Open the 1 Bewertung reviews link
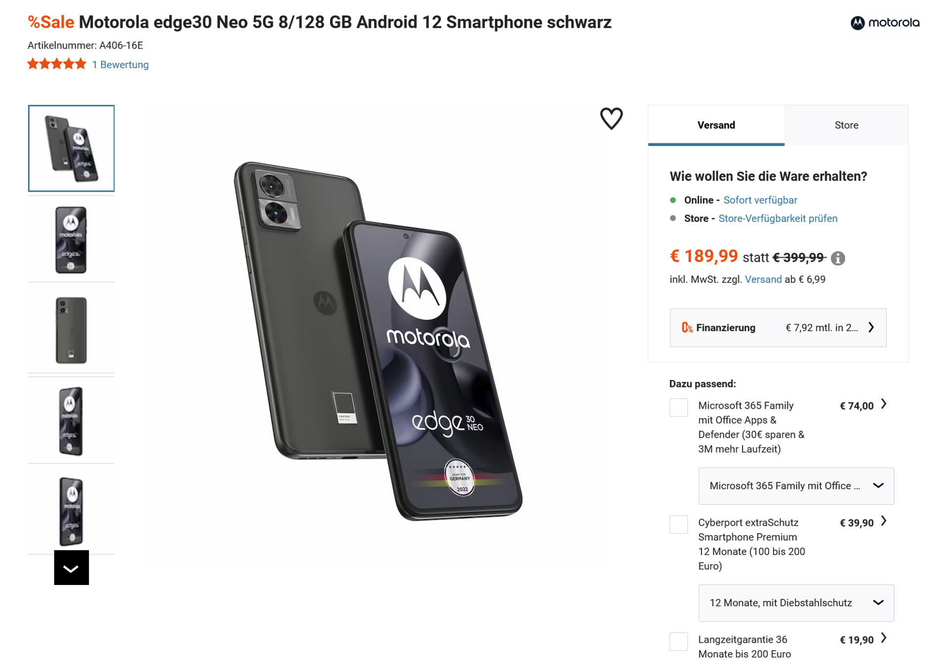The image size is (949, 672). click(120, 65)
